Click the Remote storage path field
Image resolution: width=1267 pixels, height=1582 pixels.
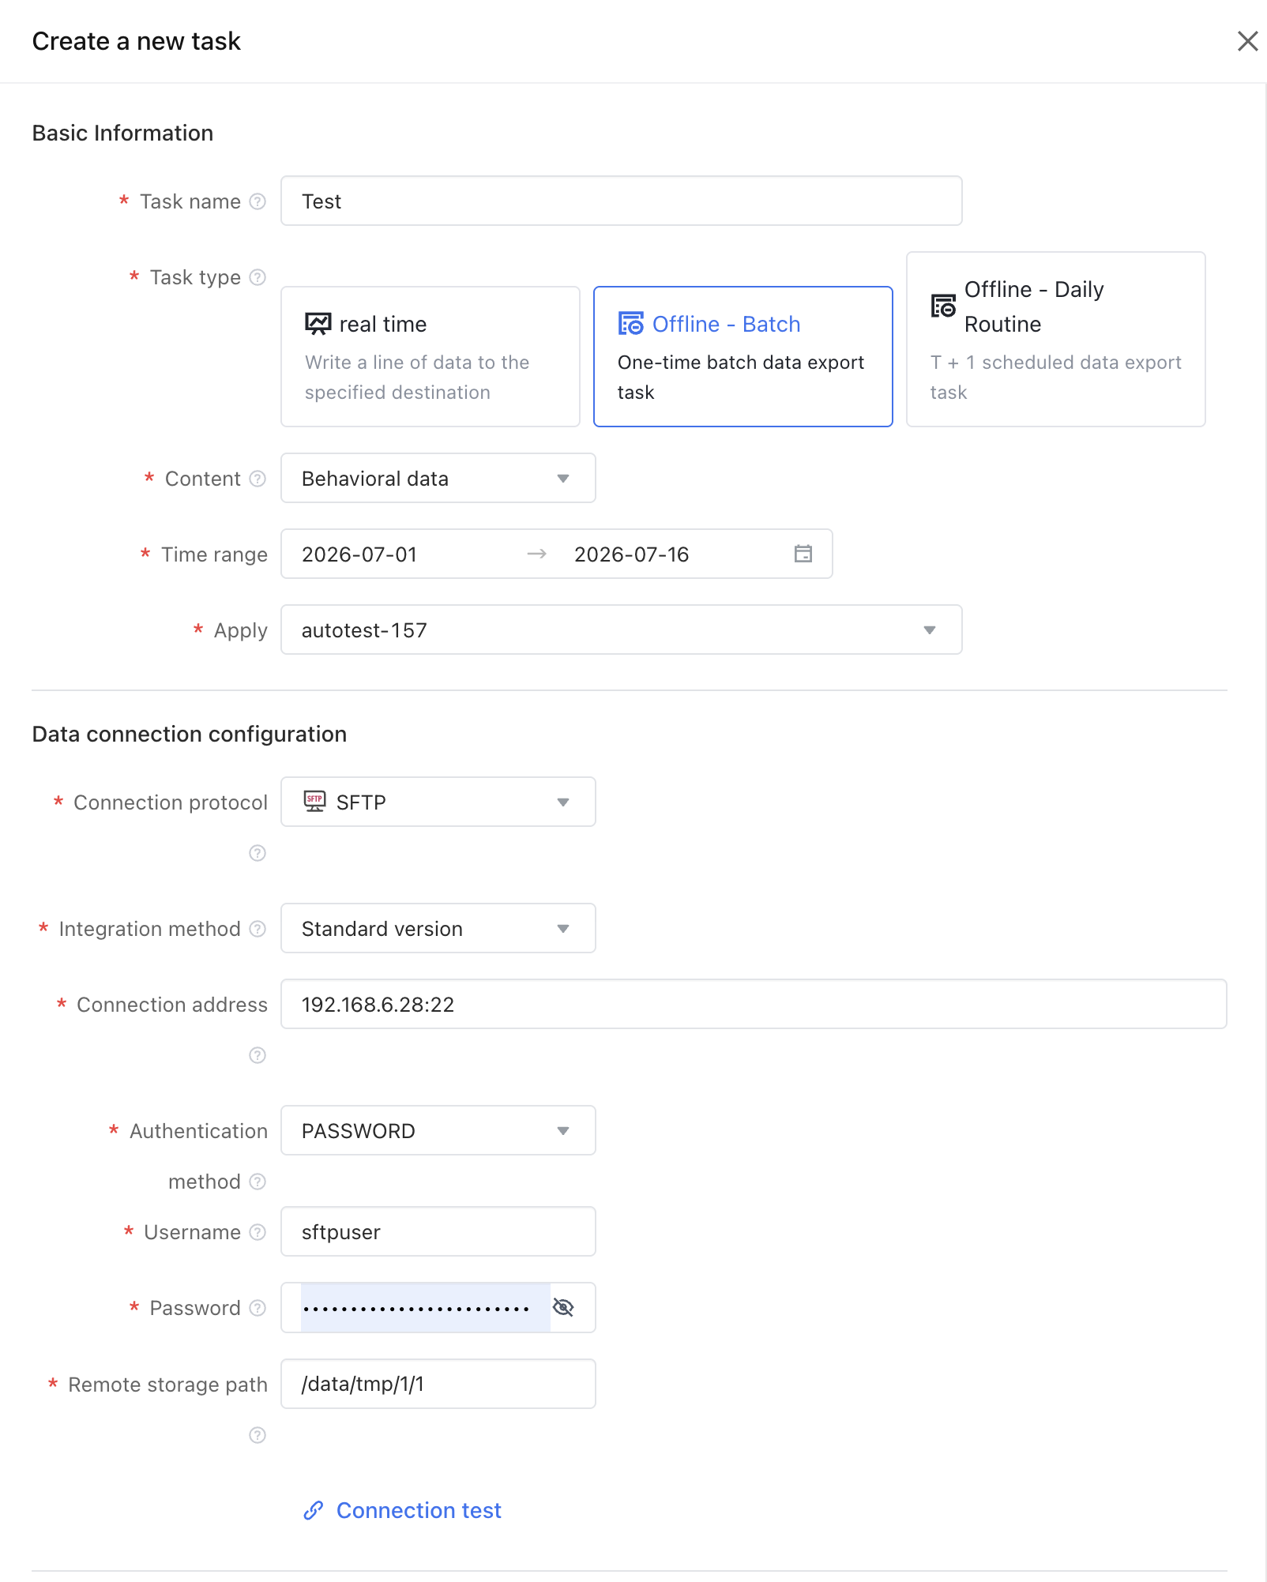point(438,1384)
